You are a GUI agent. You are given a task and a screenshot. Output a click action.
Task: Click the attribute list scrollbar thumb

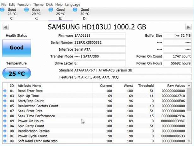pos(189,99)
